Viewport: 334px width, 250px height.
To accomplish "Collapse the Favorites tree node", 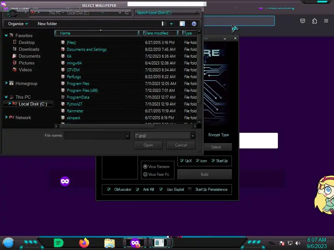I will click(x=6, y=35).
